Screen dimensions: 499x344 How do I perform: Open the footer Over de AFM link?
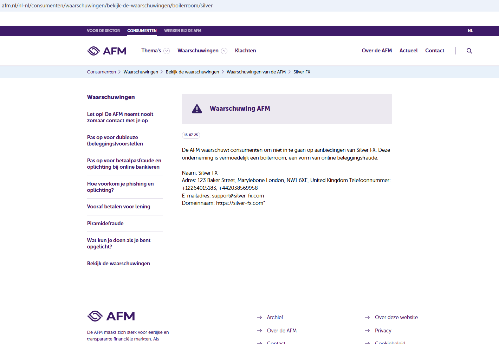click(x=282, y=331)
